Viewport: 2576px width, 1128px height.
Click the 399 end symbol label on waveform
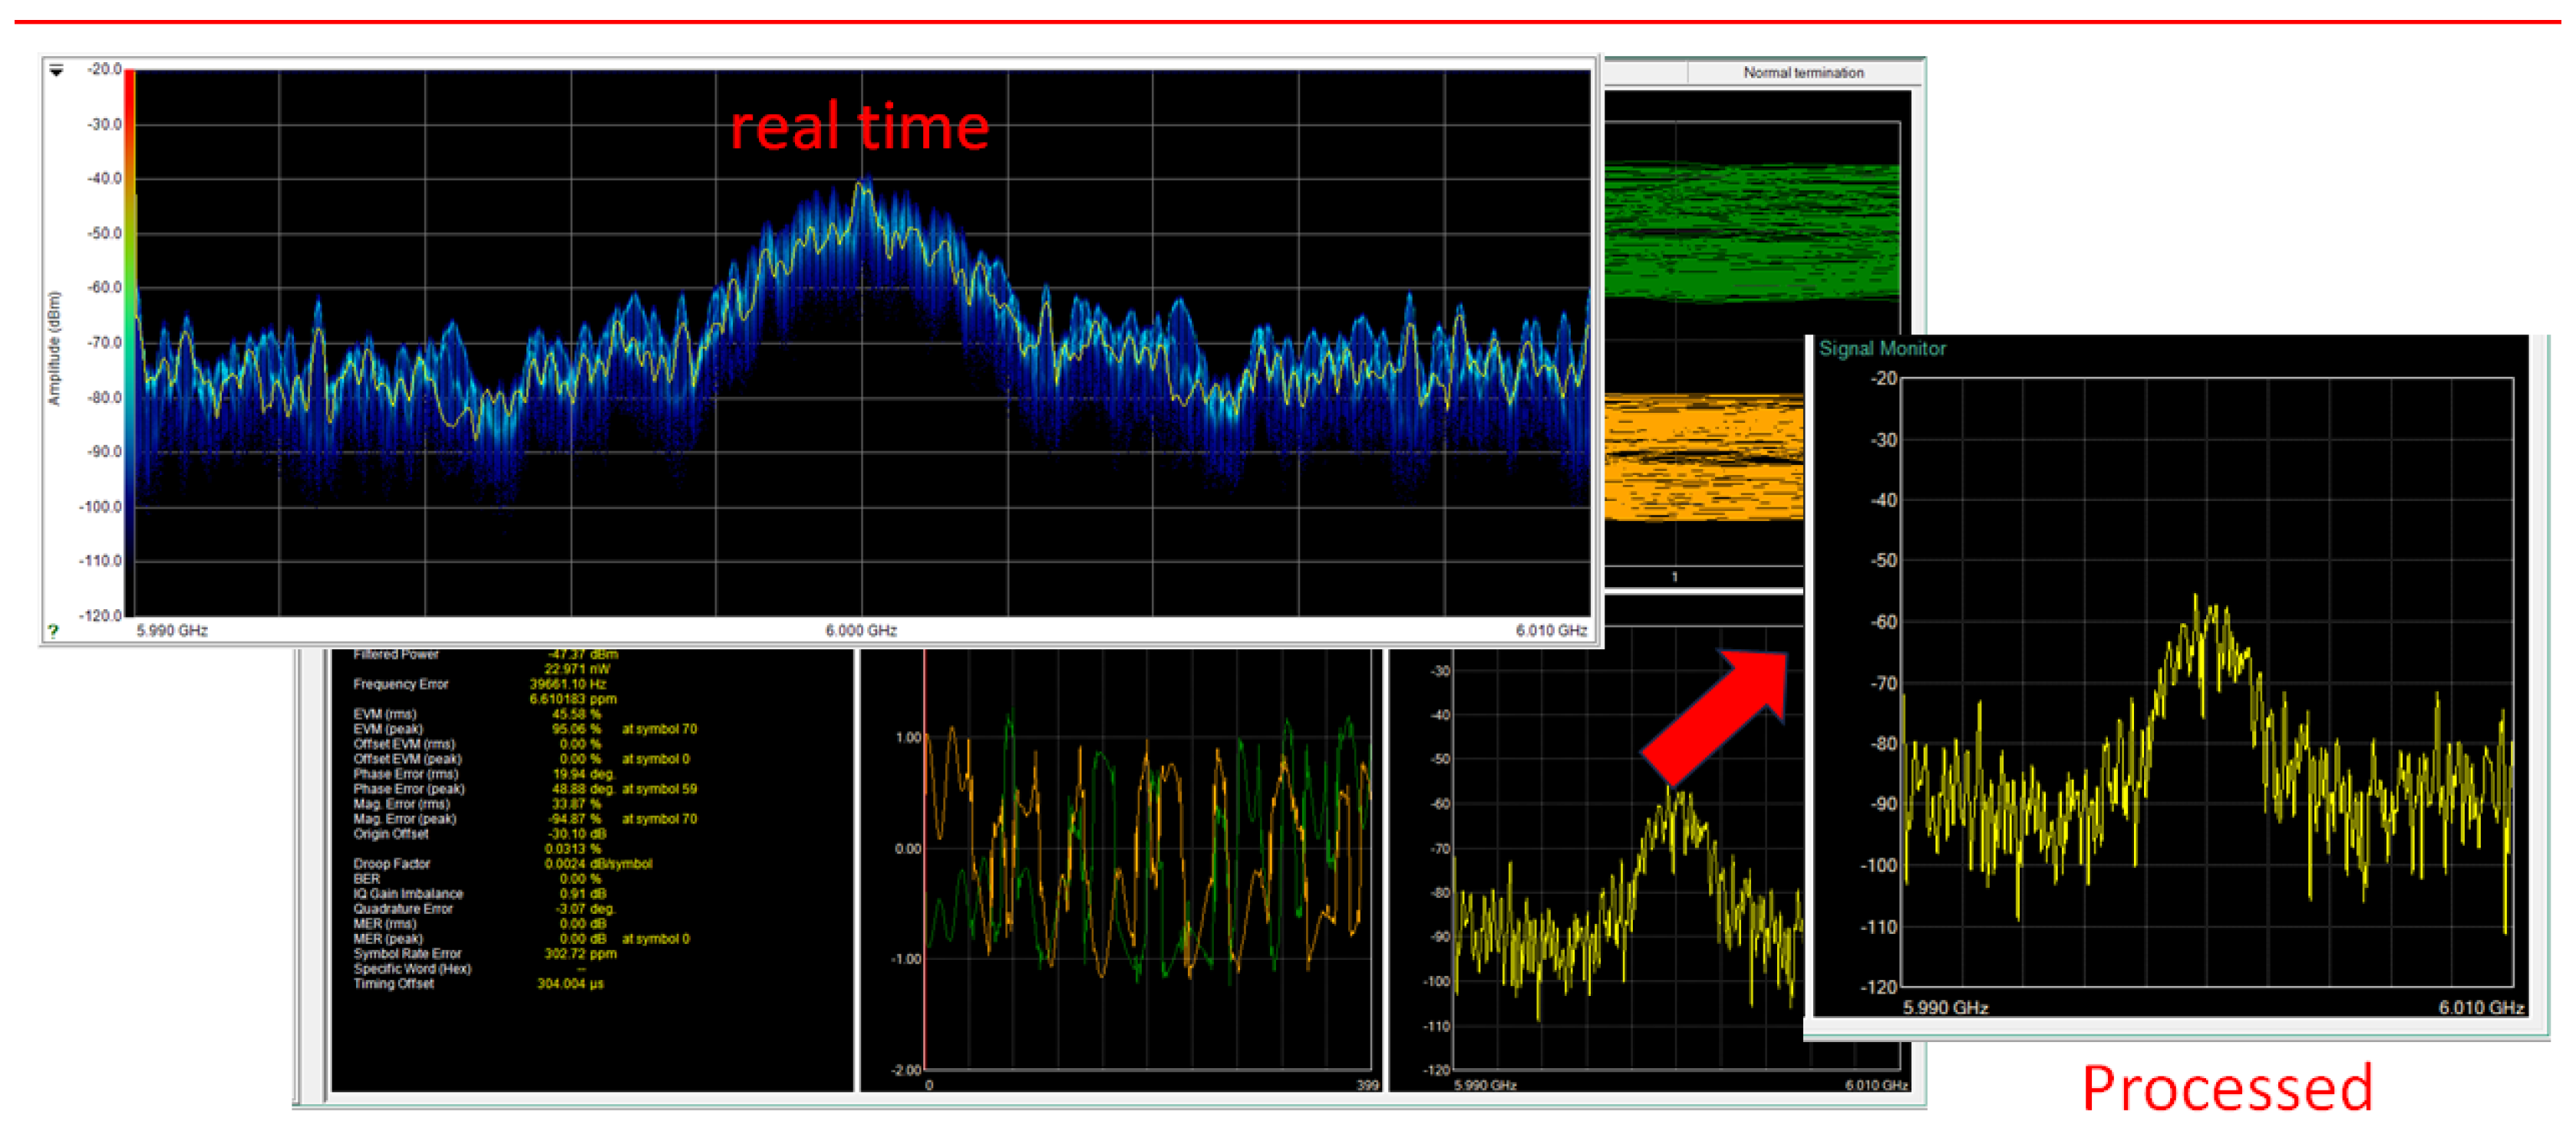pyautogui.click(x=1367, y=1085)
